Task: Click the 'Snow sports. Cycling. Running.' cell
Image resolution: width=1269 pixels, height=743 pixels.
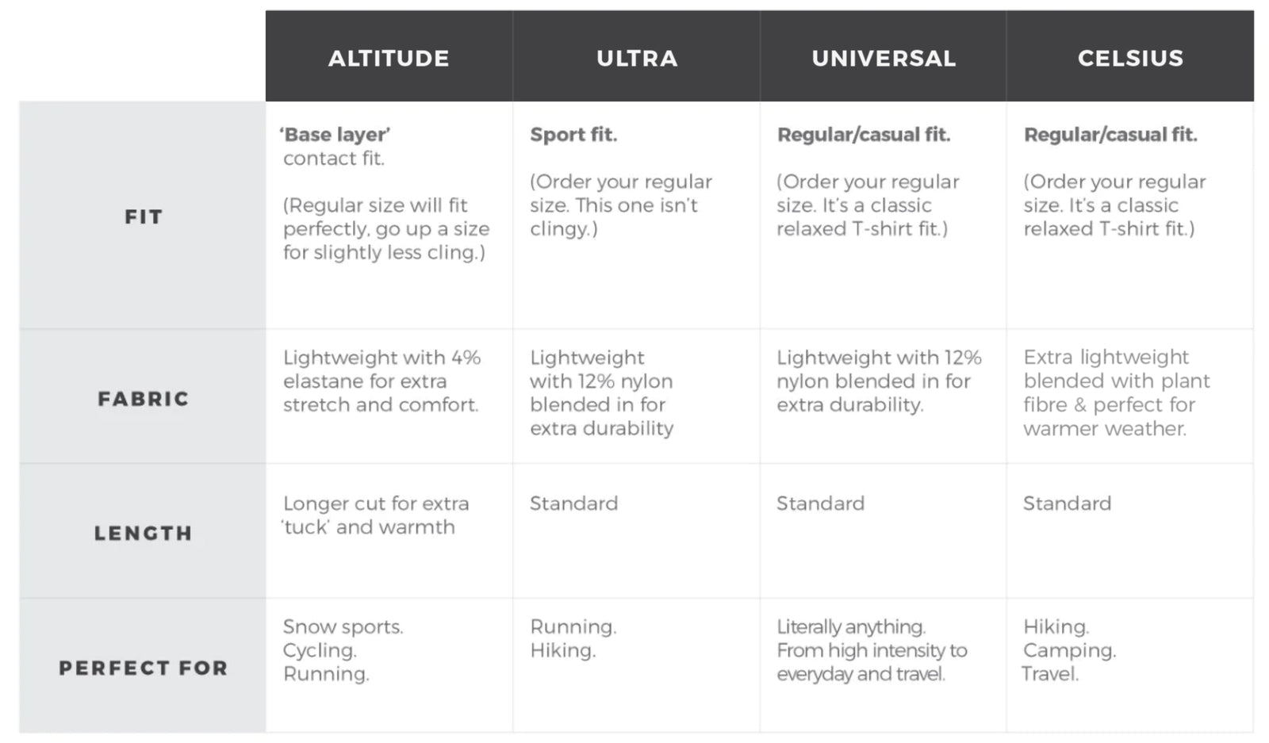Action: click(343, 650)
